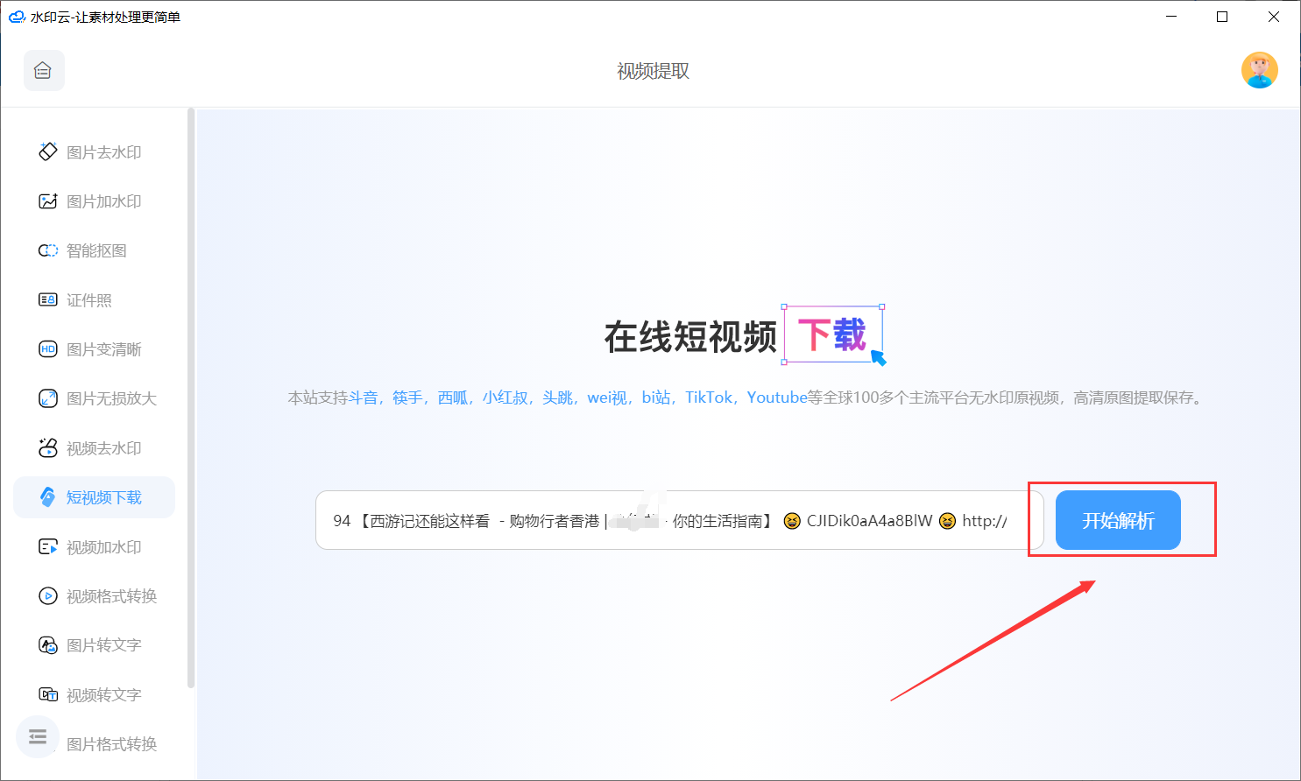
Task: Open 图片去水印 menu item
Action: click(94, 152)
